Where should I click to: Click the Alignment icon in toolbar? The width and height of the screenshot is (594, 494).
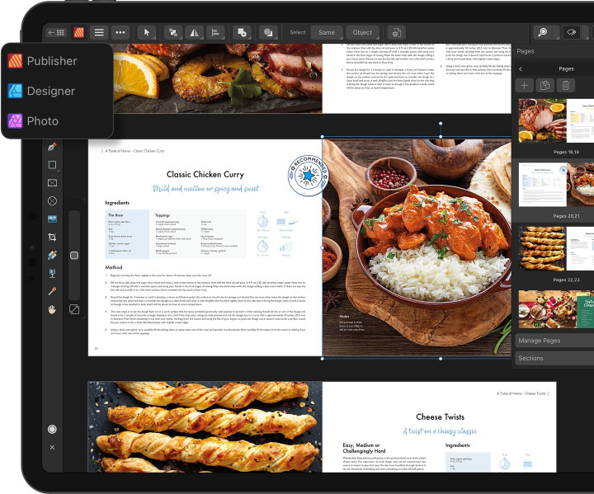(215, 33)
